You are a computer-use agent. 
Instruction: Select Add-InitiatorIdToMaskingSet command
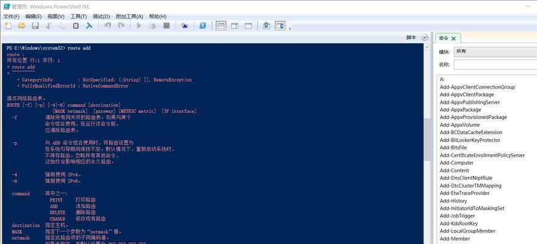coord(472,209)
